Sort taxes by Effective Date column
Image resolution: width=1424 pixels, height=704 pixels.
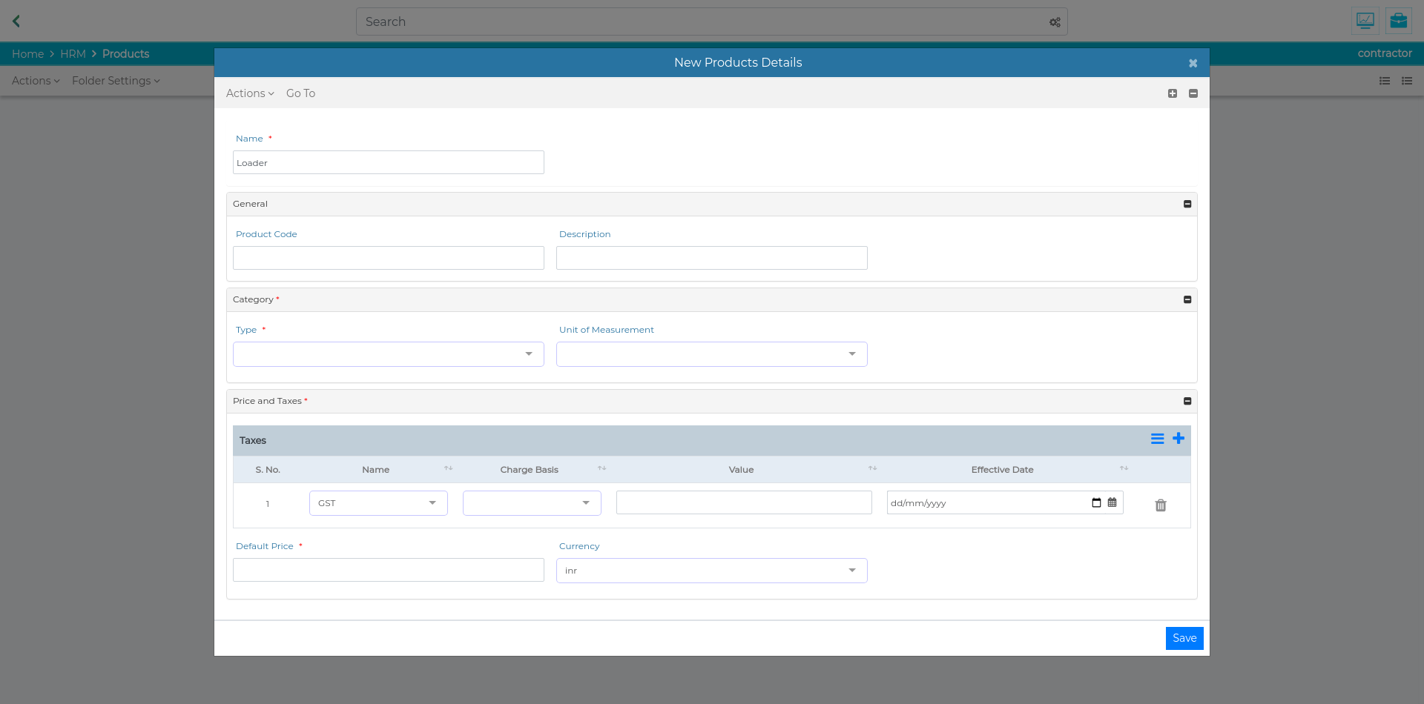coord(1124,468)
